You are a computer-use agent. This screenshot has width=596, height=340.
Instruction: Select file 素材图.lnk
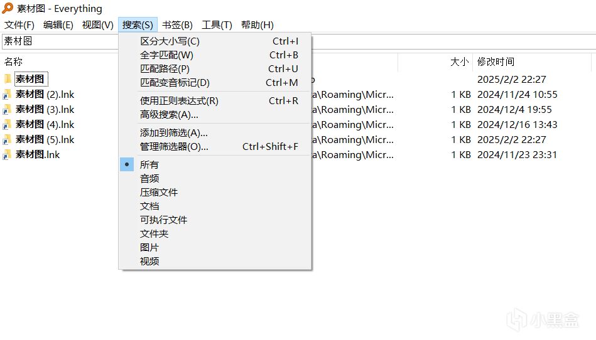point(38,155)
